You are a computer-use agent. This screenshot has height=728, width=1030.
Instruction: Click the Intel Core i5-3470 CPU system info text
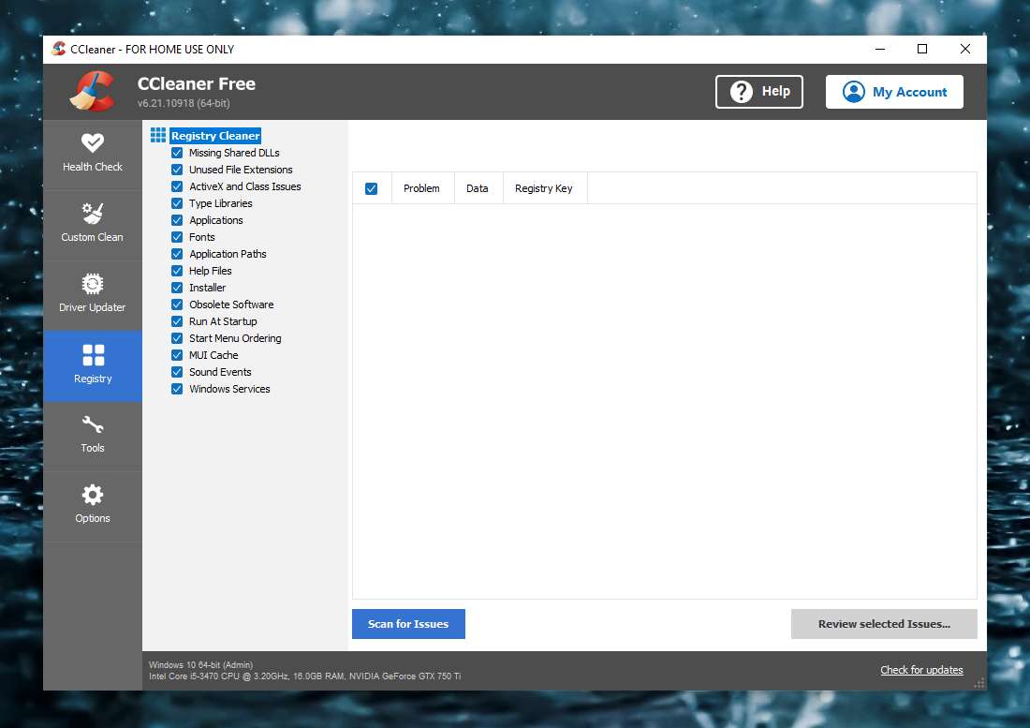[305, 676]
